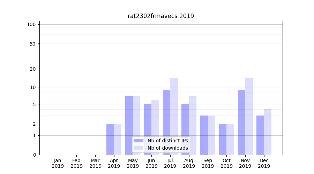The width and height of the screenshot is (314, 174).
Task: Click the December downloads light bar
Action: click(x=268, y=132)
